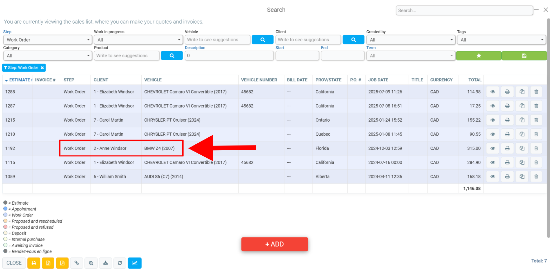The width and height of the screenshot is (550, 271).
Task: Click the chain link icon button
Action: 77,263
